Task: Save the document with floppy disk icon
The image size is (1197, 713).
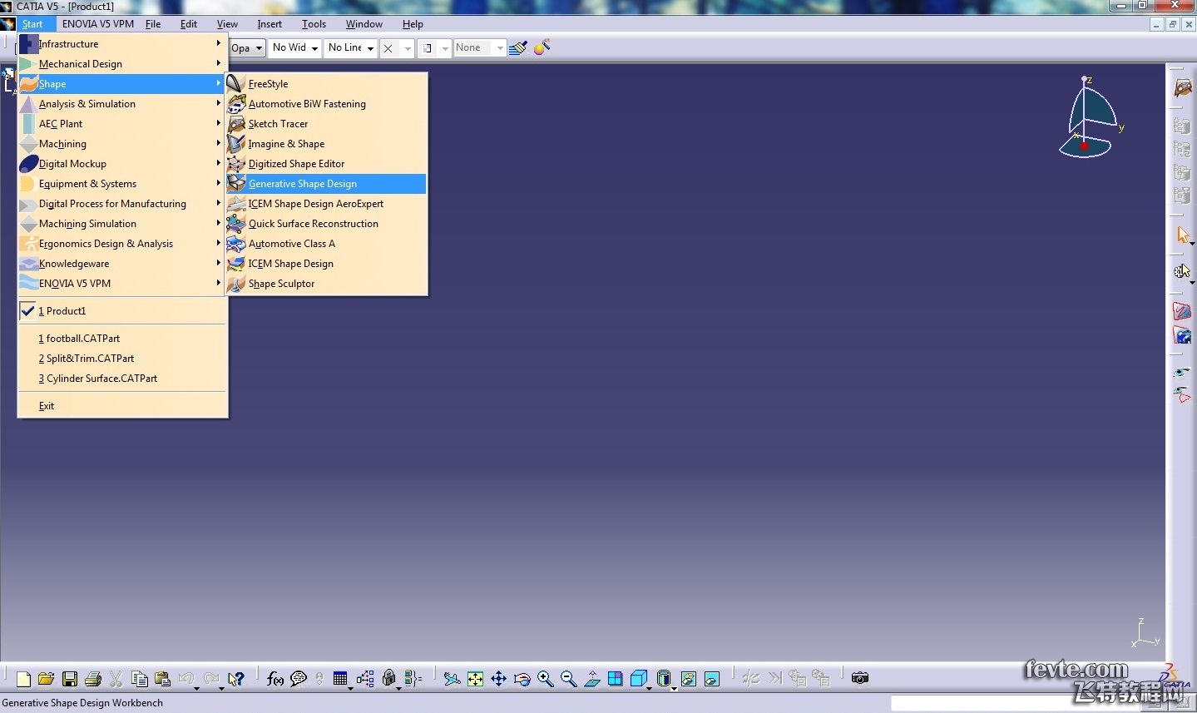Action: click(x=70, y=679)
